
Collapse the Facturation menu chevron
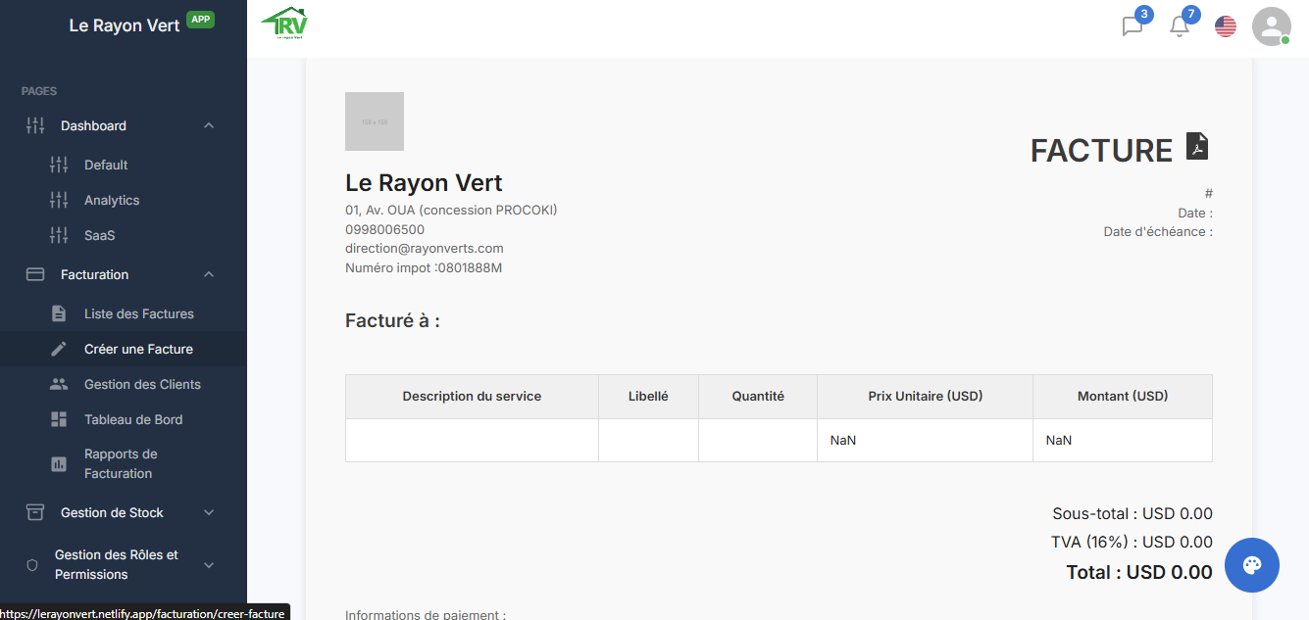click(x=209, y=274)
